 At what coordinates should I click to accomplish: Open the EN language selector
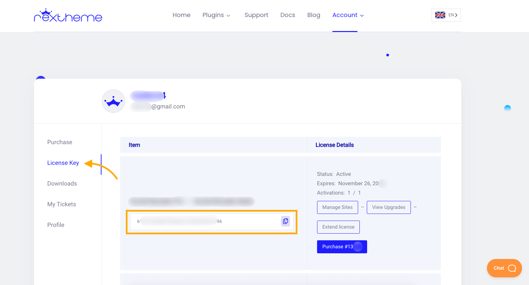(x=446, y=15)
